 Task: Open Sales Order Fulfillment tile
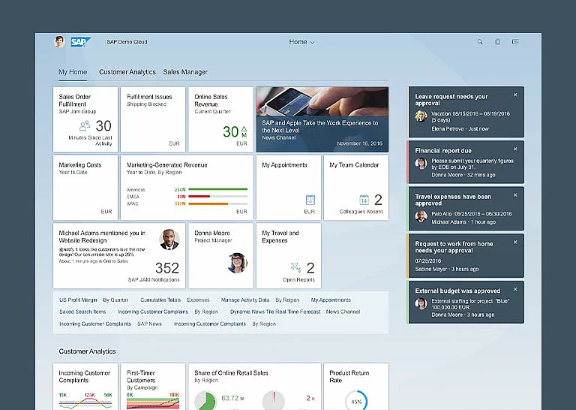(x=85, y=119)
